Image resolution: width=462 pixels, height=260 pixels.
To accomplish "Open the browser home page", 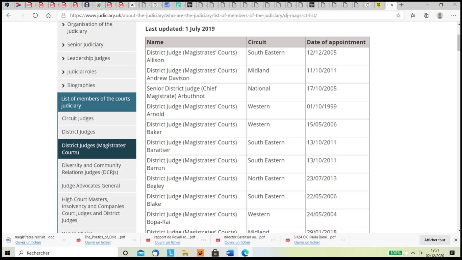I will (48, 15).
